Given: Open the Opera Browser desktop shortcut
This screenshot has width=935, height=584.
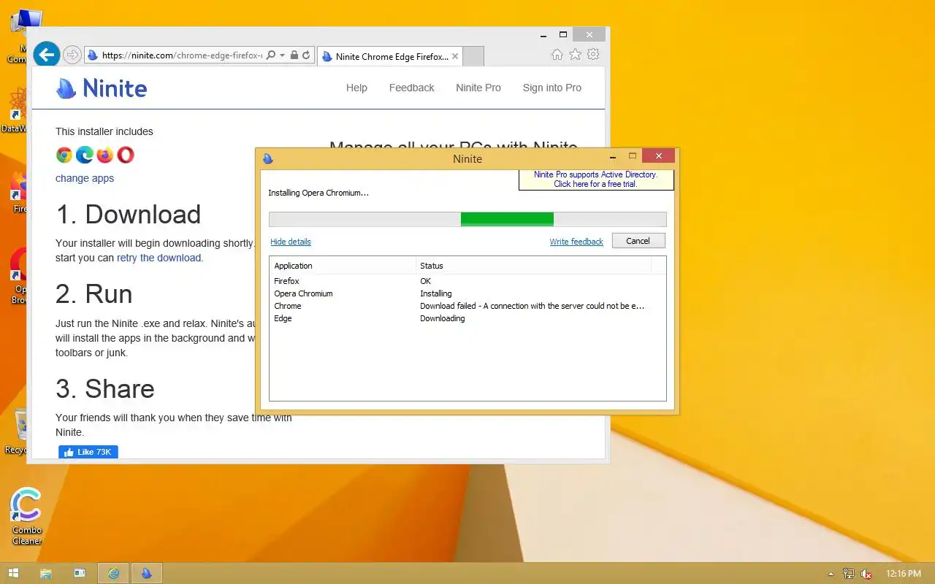Looking at the screenshot, I should (x=18, y=276).
